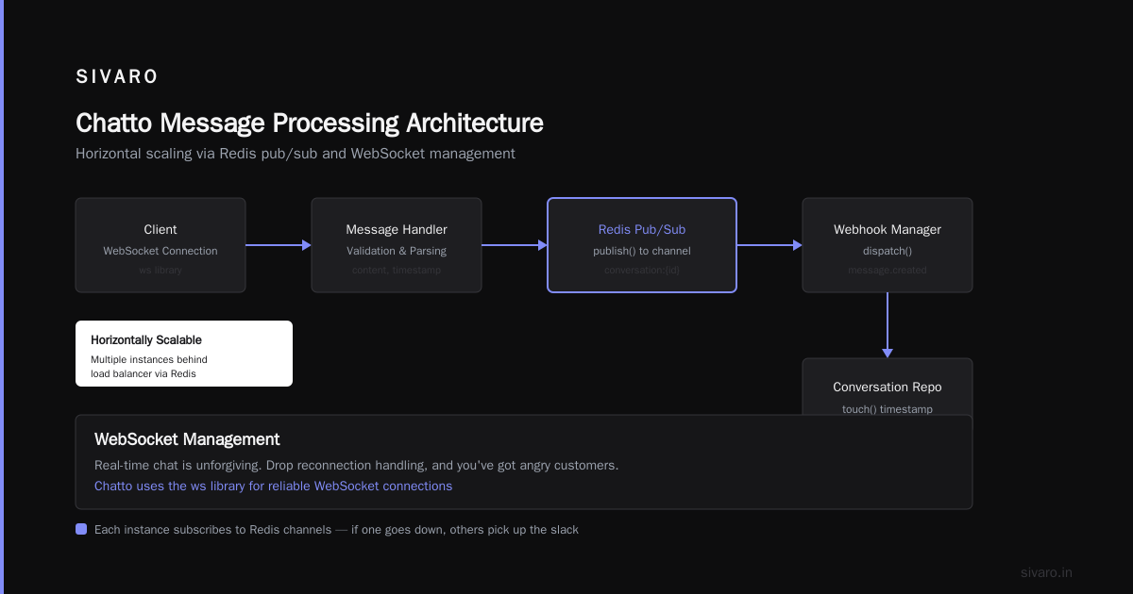Image resolution: width=1133 pixels, height=594 pixels.
Task: Click the 'Message Handler' node label
Action: coord(397,229)
